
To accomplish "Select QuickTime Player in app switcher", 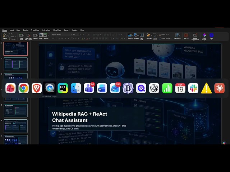I will 50,88.
